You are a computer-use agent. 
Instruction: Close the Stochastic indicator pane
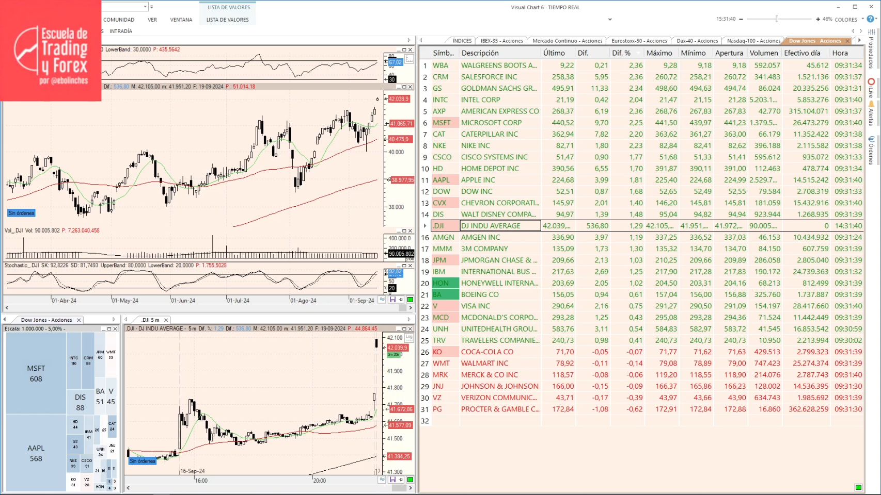[411, 266]
